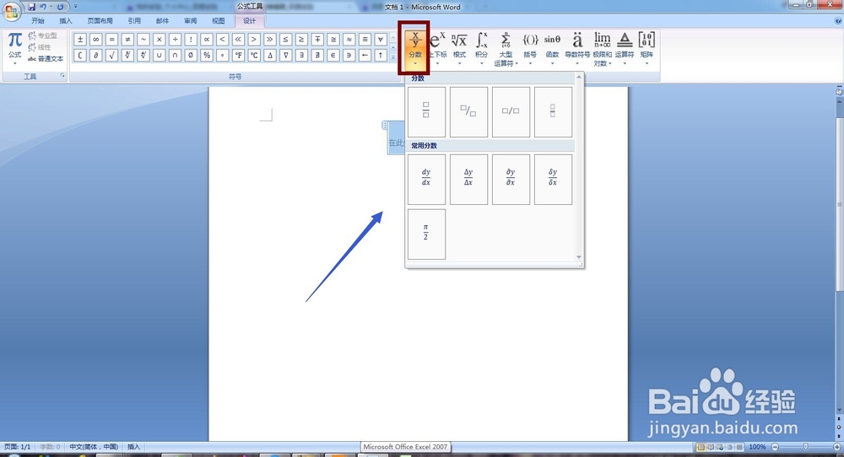844x457 pixels.
Task: Click the zoom out minus button
Action: point(775,447)
